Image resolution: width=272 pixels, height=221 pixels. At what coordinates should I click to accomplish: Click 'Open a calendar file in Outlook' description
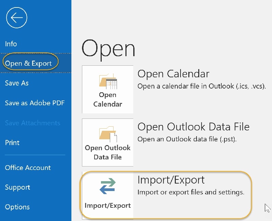tap(202, 86)
